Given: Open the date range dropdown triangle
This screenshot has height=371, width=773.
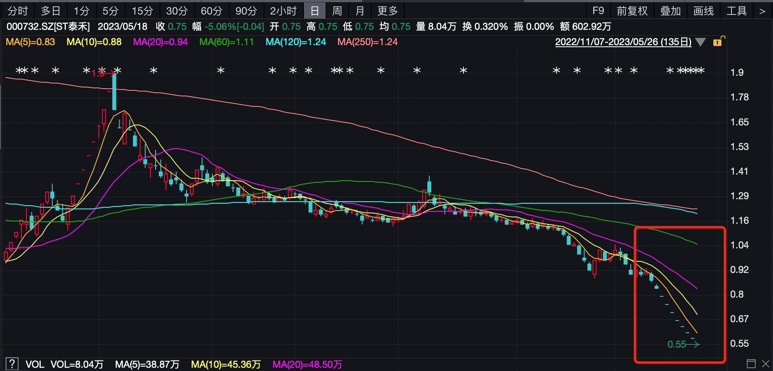Looking at the screenshot, I should click(701, 42).
